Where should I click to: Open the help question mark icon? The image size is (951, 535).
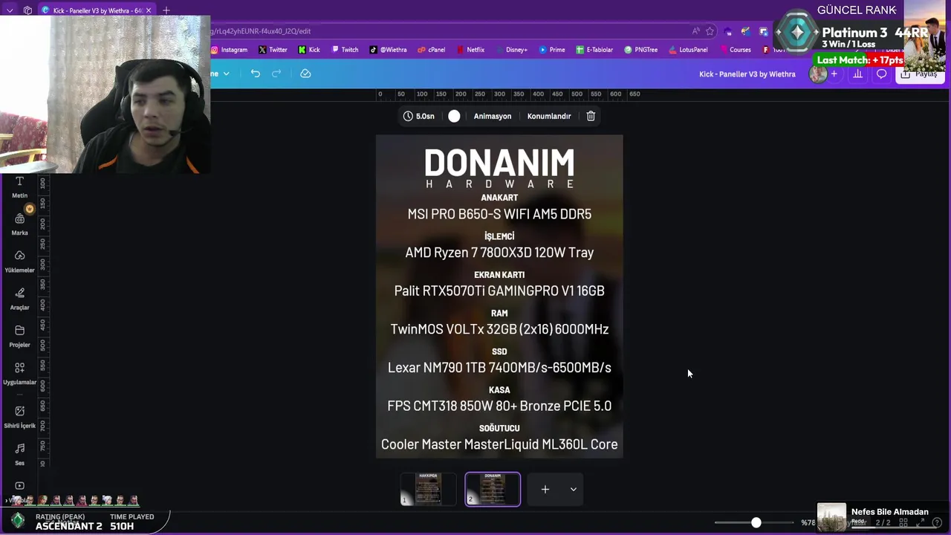pyautogui.click(x=937, y=522)
